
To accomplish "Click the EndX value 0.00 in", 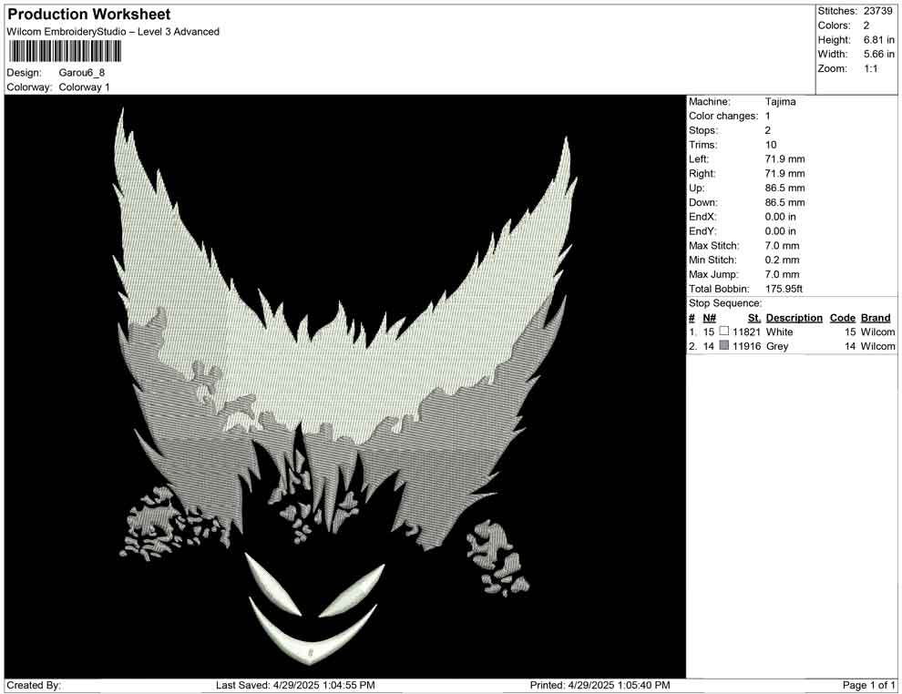I will tap(780, 217).
